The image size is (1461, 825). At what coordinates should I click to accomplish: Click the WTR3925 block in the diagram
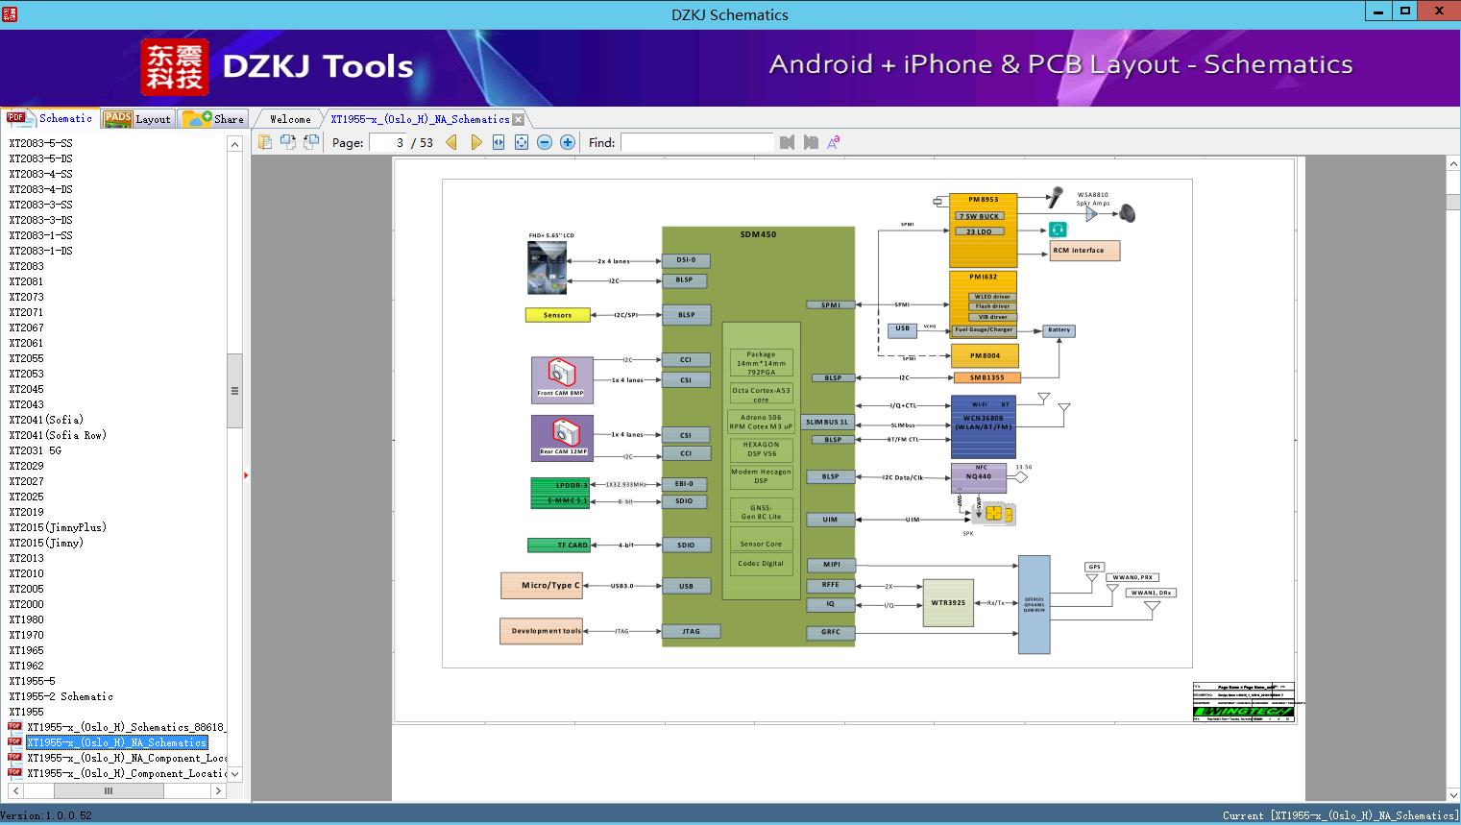point(948,603)
